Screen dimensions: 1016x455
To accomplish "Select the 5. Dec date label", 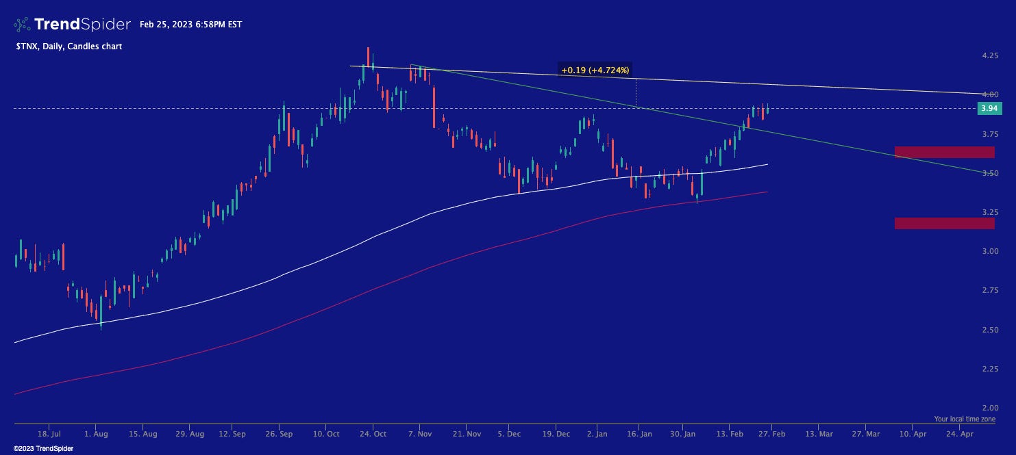I will coord(509,434).
